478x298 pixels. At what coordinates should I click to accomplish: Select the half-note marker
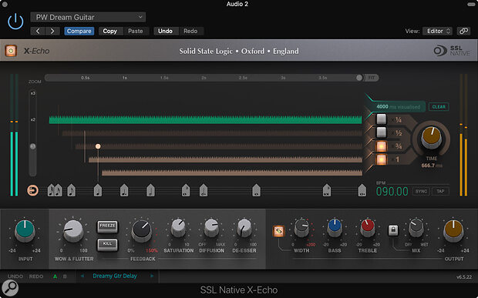point(150,190)
